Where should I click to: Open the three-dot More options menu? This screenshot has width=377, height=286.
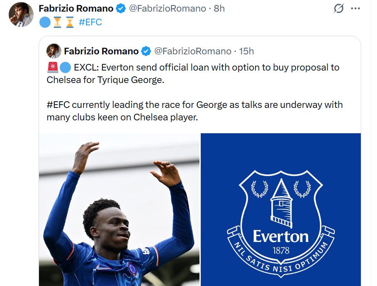point(355,8)
